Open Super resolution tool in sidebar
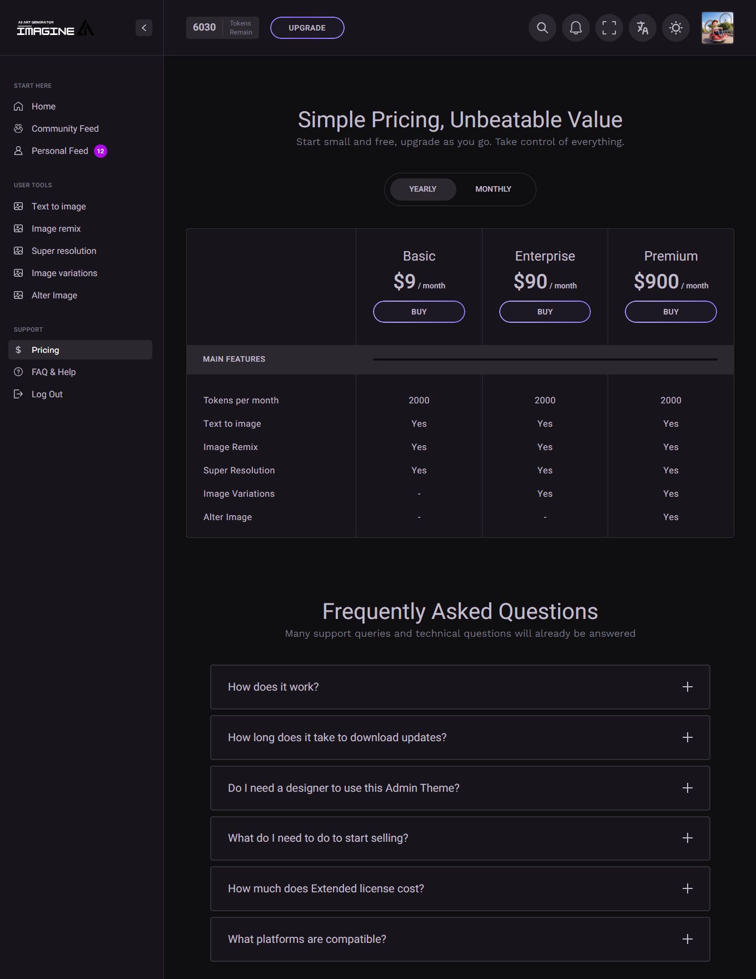Image resolution: width=756 pixels, height=979 pixels. pos(63,251)
